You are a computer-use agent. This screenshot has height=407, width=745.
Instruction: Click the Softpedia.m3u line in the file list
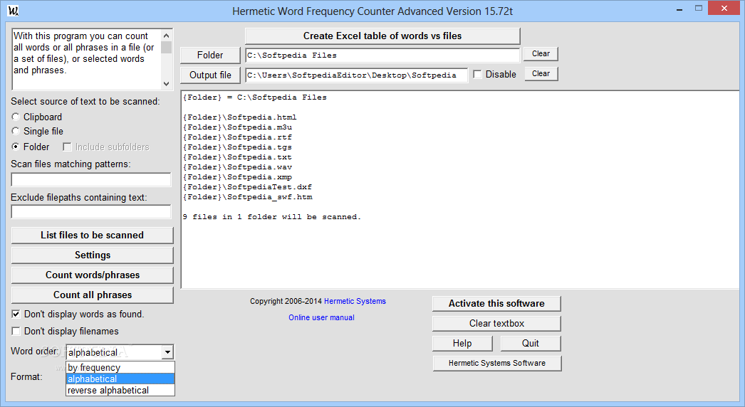pyautogui.click(x=238, y=127)
